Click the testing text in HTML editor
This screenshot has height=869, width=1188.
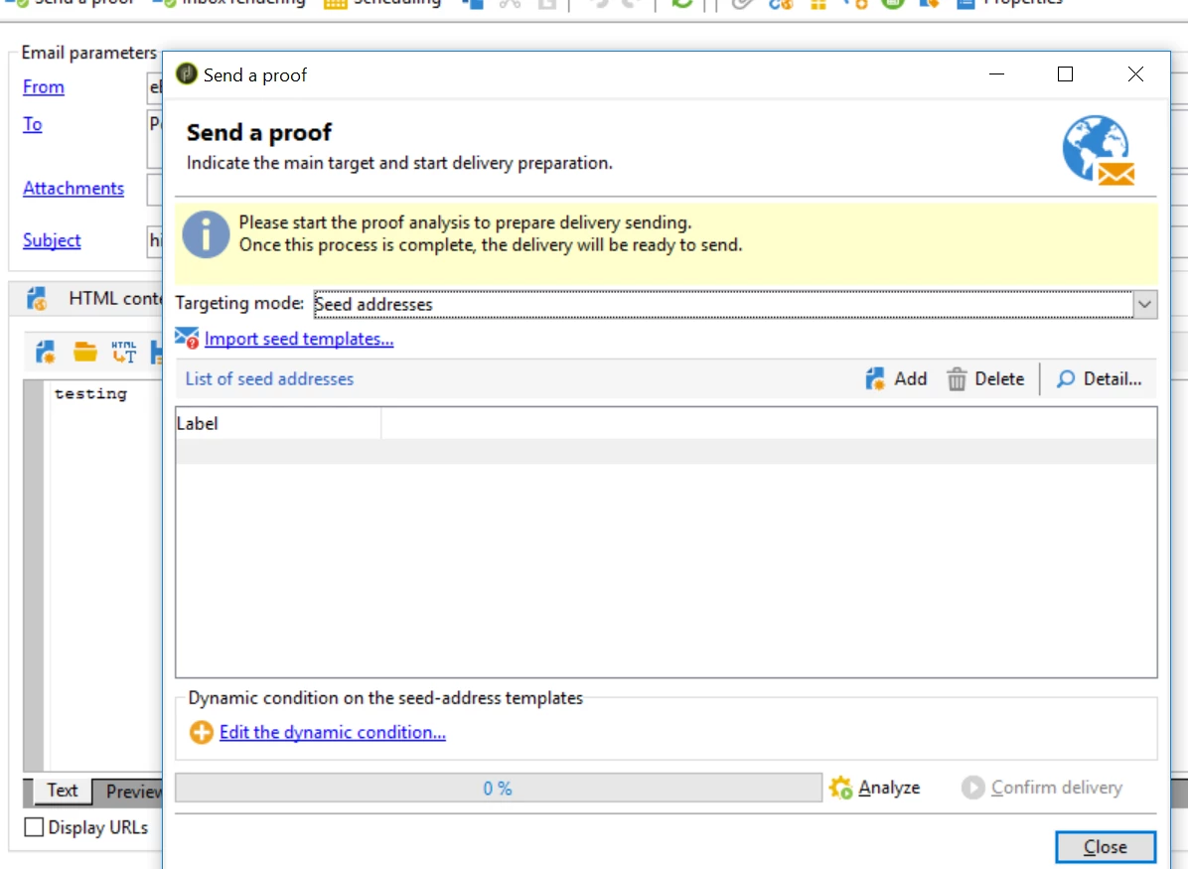[91, 394]
